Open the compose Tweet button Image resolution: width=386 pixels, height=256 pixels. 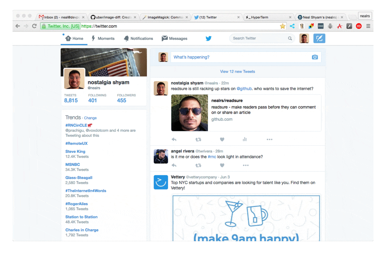(319, 38)
